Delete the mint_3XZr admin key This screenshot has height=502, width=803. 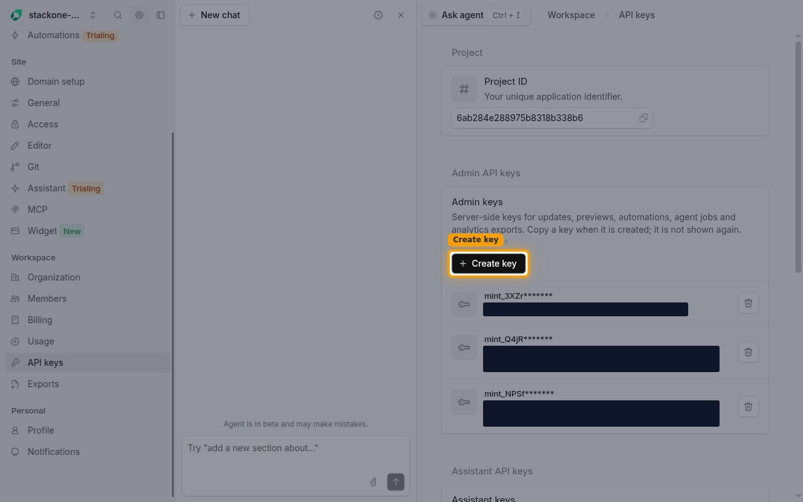click(x=748, y=303)
